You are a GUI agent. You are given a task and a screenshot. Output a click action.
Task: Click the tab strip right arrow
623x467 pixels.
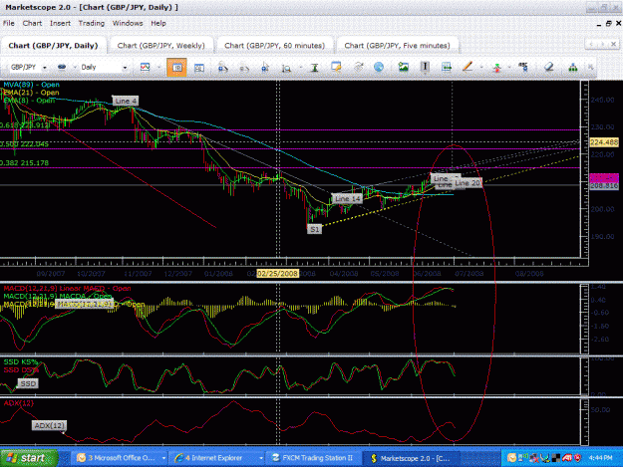click(602, 44)
